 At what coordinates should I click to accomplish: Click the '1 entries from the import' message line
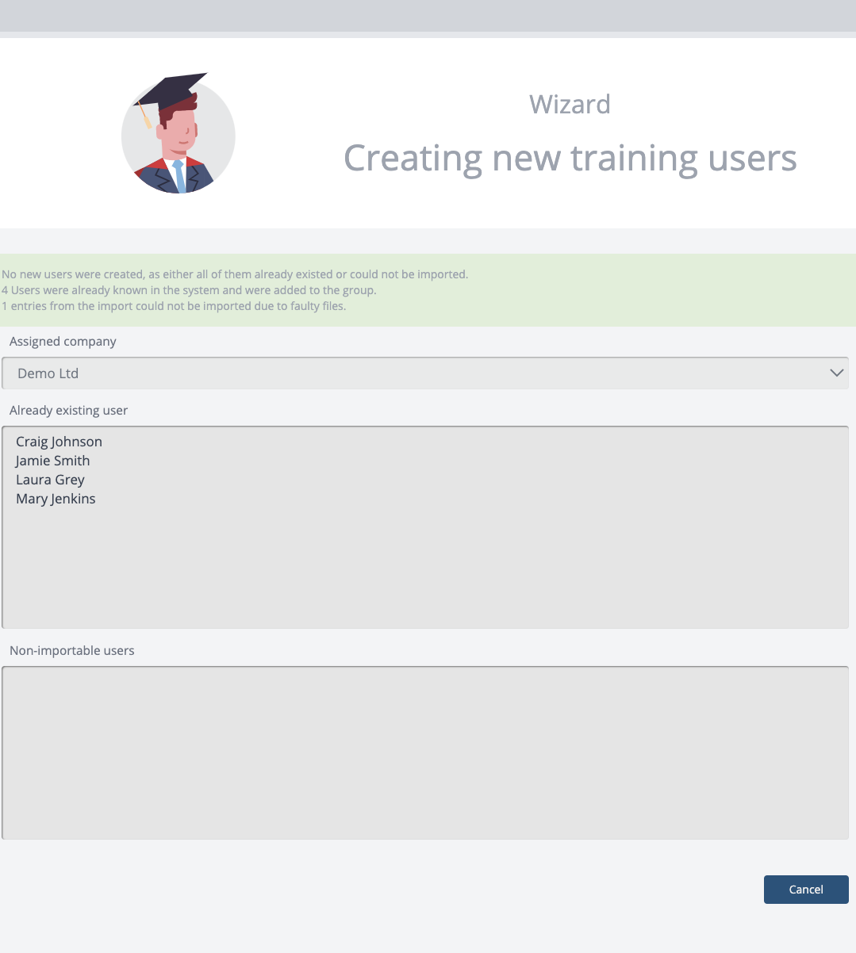pos(174,306)
